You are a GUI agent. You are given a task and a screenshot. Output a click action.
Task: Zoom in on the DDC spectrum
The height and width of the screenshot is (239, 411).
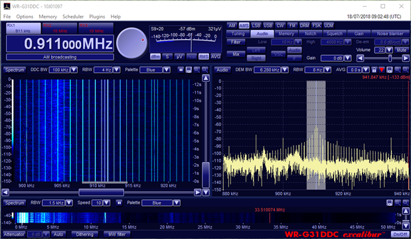click(x=197, y=70)
